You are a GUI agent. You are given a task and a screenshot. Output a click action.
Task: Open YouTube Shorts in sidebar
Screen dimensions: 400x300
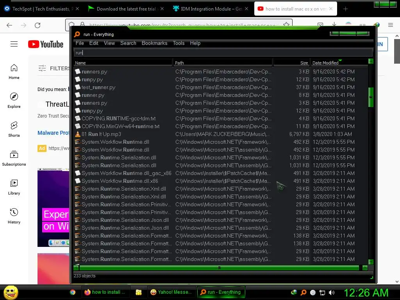[x=14, y=129]
